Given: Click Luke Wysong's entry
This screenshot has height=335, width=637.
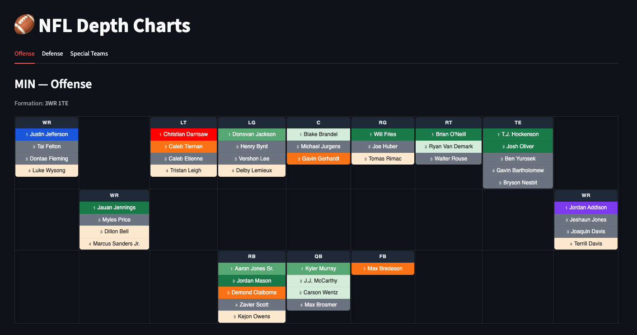Looking at the screenshot, I should tap(47, 170).
